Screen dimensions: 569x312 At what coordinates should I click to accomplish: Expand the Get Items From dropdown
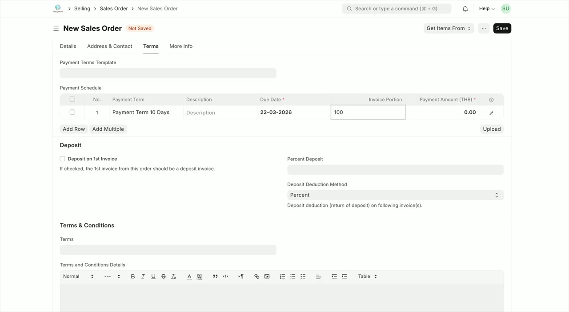449,28
